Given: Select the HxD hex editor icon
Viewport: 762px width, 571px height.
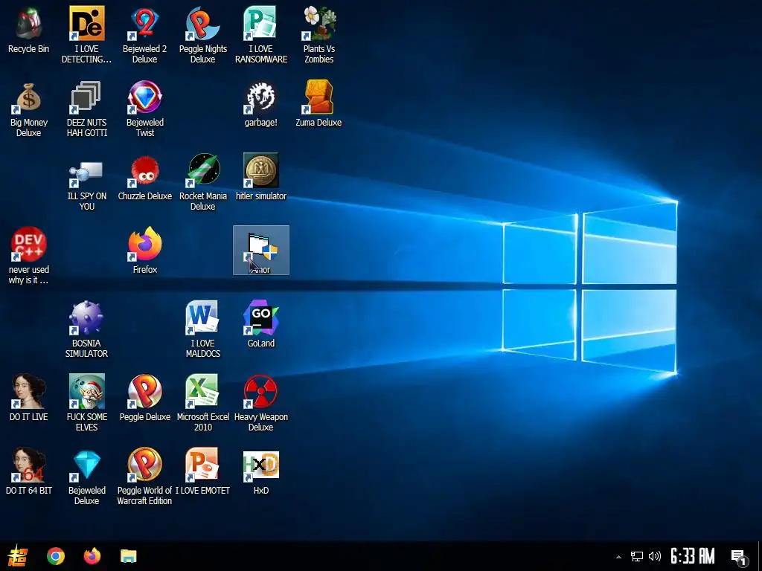Looking at the screenshot, I should coord(261,465).
